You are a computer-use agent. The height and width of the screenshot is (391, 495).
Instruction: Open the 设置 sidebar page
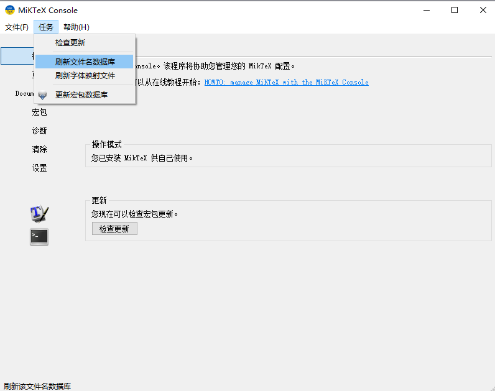[39, 168]
